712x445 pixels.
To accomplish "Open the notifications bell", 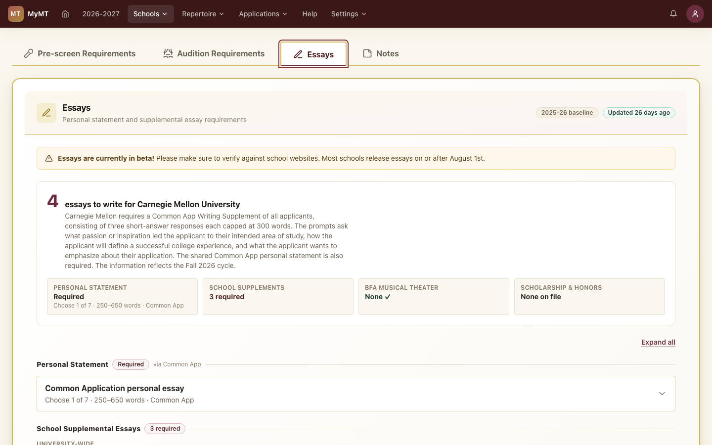I will point(673,14).
